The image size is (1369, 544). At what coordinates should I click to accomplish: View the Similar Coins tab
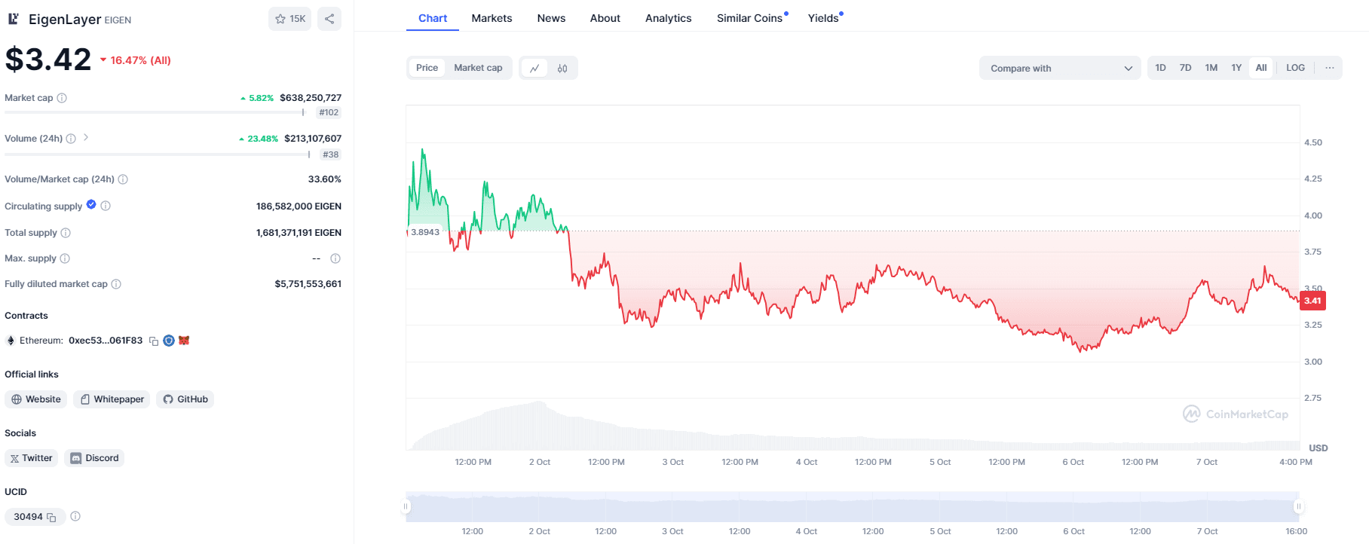(750, 18)
